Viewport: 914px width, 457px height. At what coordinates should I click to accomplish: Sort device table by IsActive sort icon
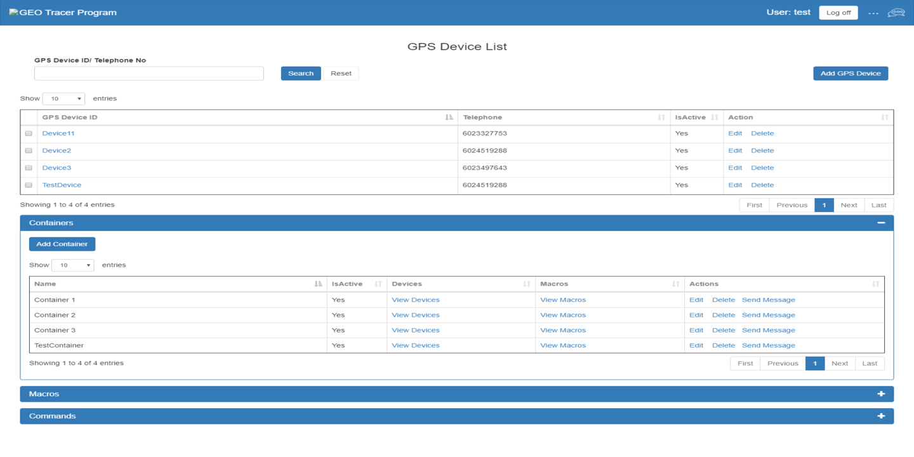coord(715,117)
